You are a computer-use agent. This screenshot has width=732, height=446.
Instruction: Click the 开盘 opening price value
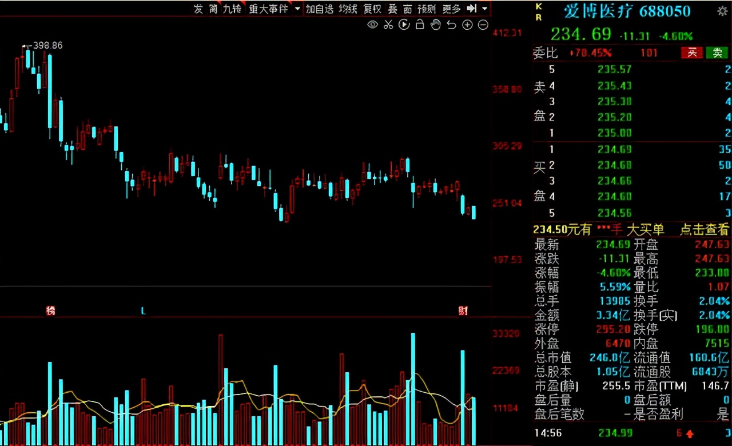(713, 245)
